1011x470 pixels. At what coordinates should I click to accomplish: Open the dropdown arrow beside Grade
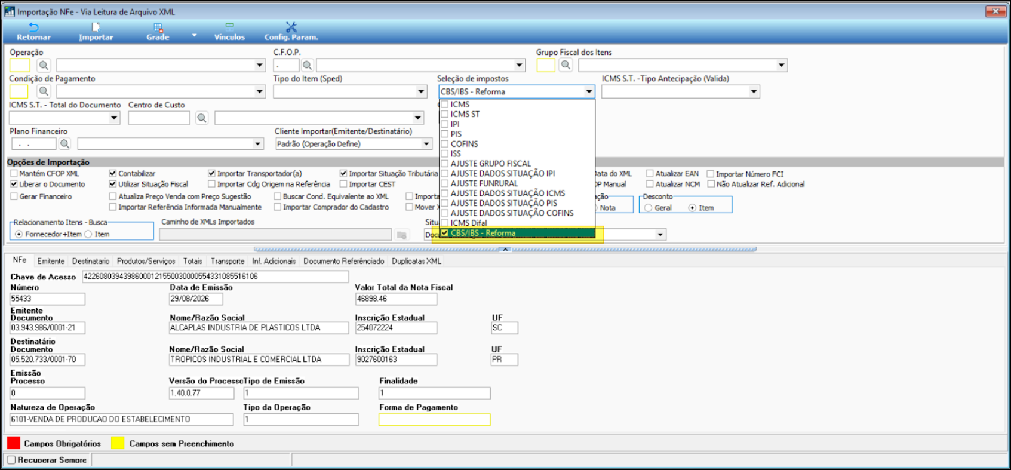tap(194, 36)
